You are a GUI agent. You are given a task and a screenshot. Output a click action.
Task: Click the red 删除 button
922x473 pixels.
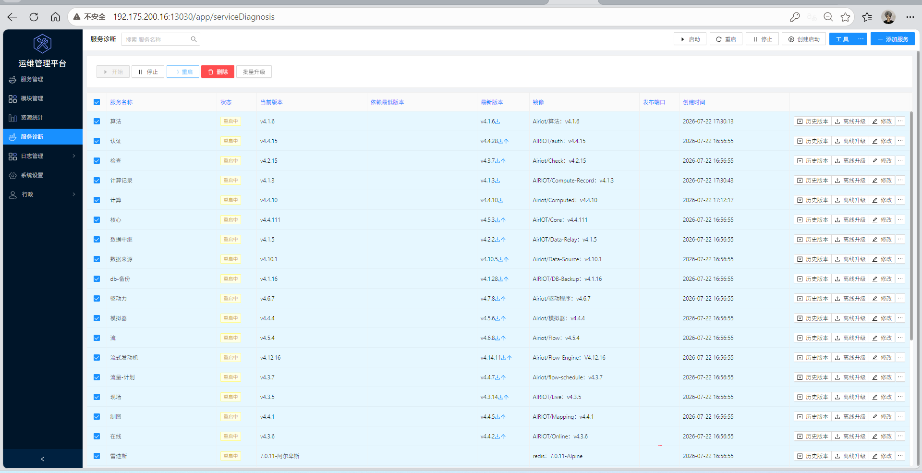click(218, 72)
